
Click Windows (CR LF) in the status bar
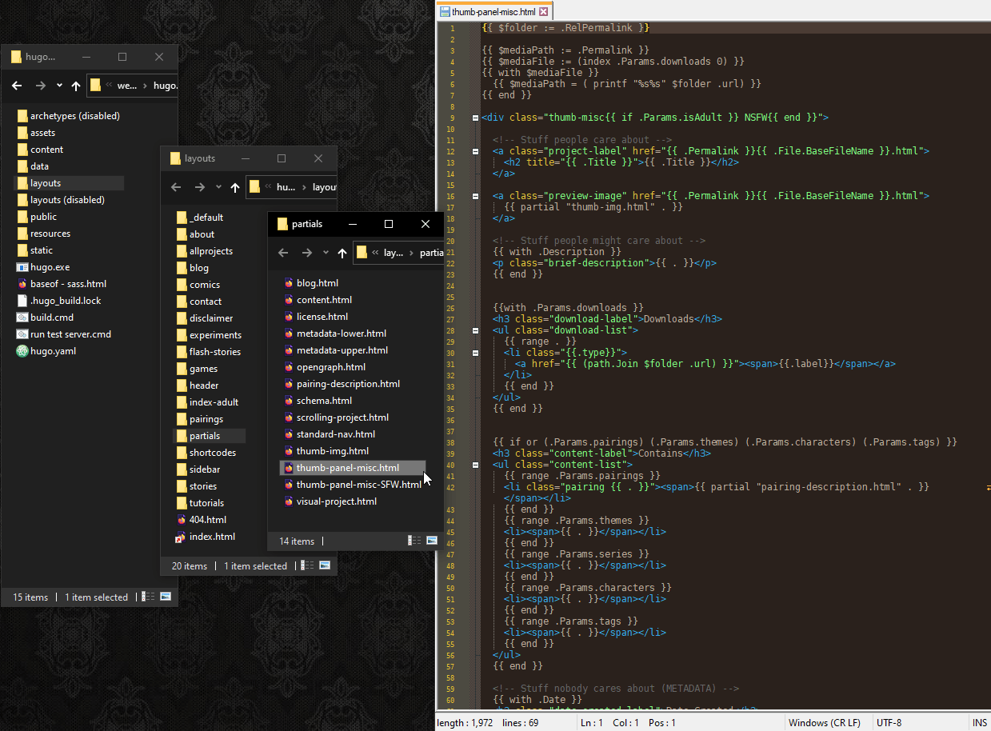pos(824,723)
